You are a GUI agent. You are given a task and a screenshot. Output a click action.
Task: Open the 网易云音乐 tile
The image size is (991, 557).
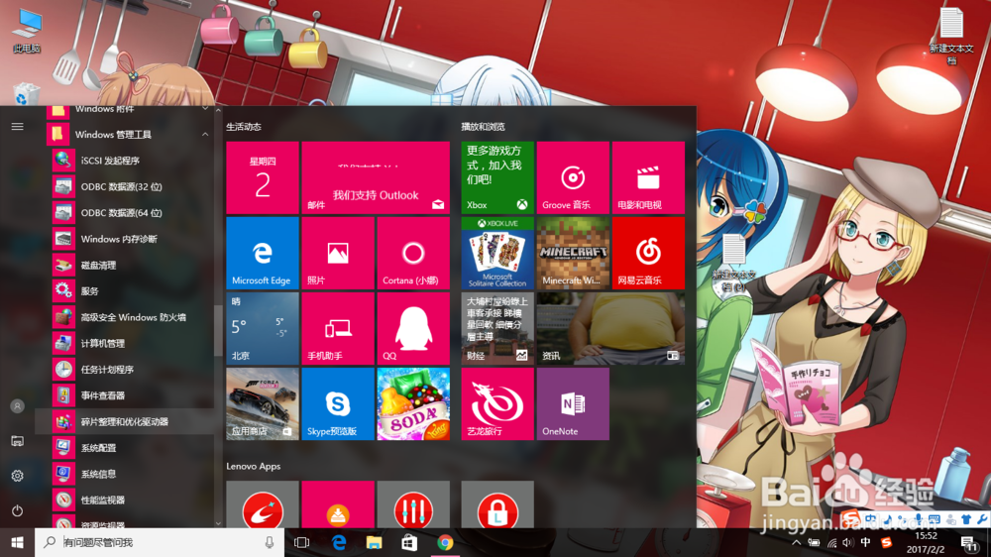point(648,253)
